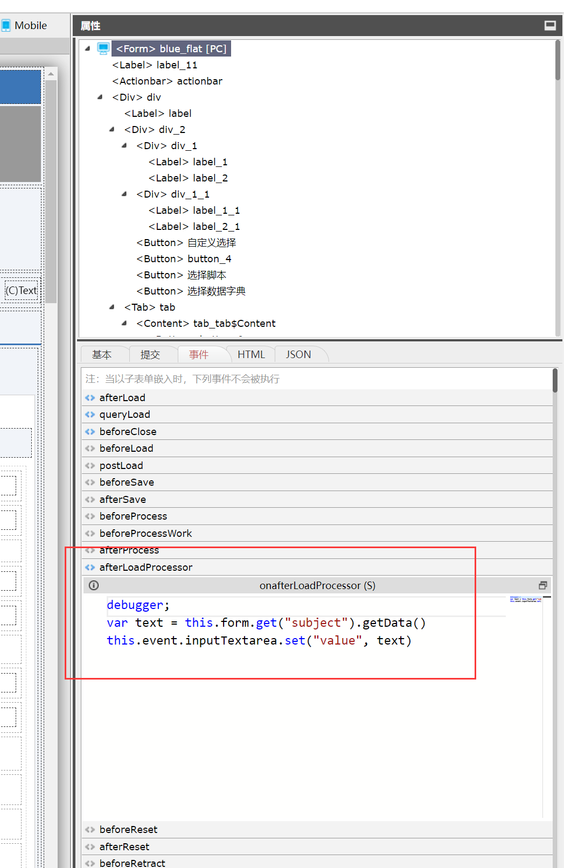The width and height of the screenshot is (564, 868).
Task: Collapse the Tab tab tree node
Action: click(x=112, y=307)
